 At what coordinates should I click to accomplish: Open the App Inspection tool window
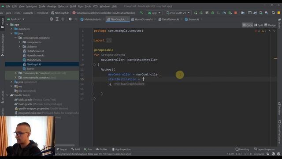click(x=121, y=149)
